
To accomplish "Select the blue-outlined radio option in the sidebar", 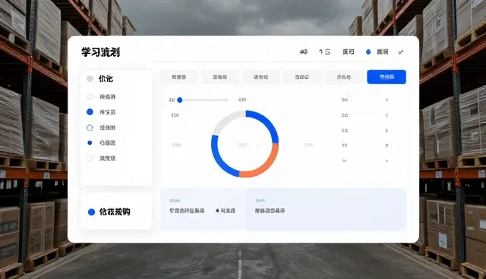I will click(x=90, y=127).
